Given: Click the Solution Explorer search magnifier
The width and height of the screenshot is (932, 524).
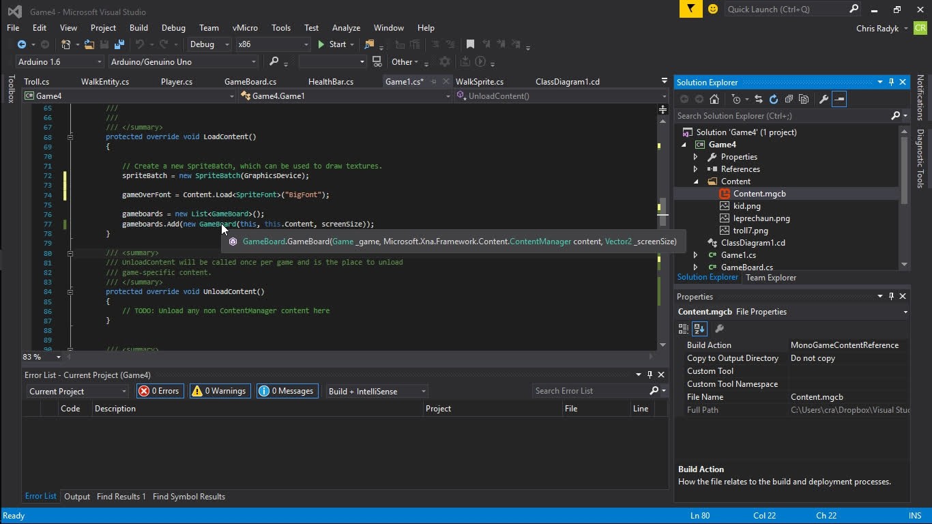Looking at the screenshot, I should [x=896, y=116].
